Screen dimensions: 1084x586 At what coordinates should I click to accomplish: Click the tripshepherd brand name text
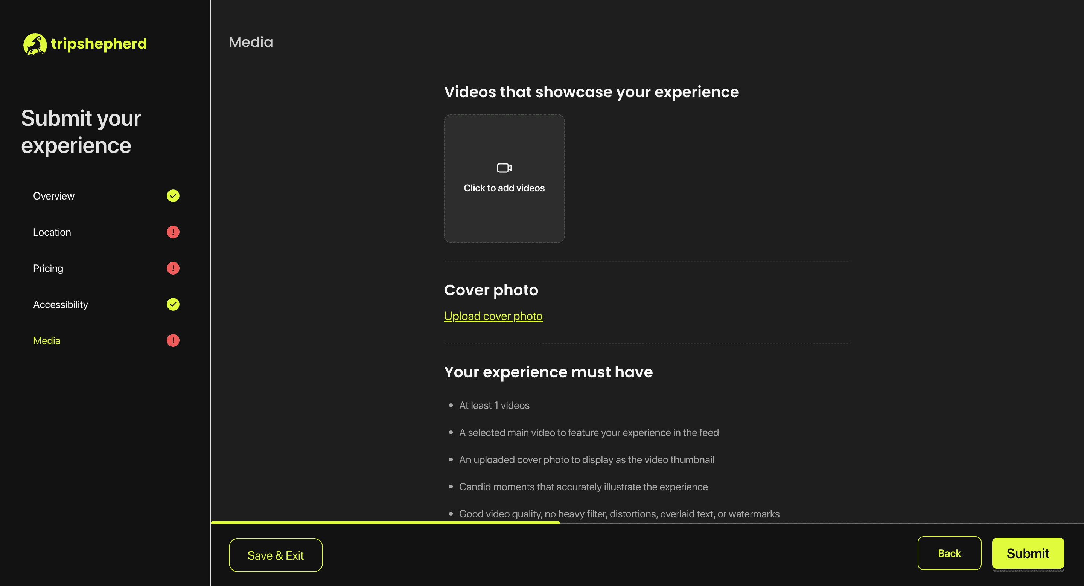pyautogui.click(x=99, y=44)
